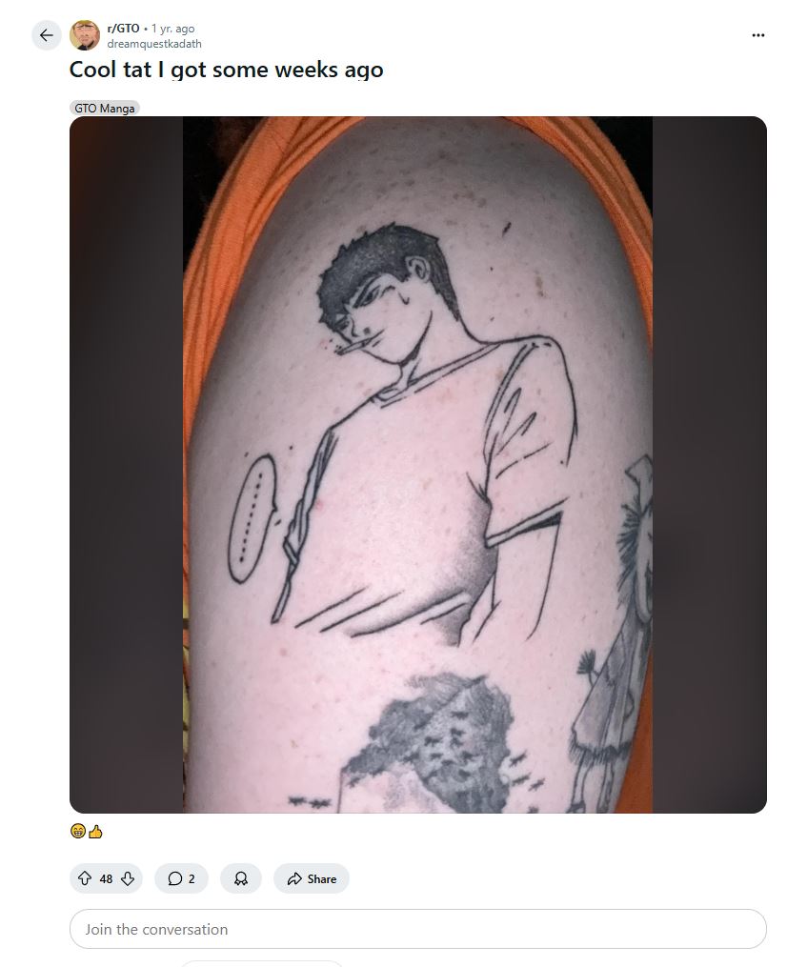This screenshot has height=967, width=787.
Task: Open the tattoo image in full view
Action: tap(417, 464)
